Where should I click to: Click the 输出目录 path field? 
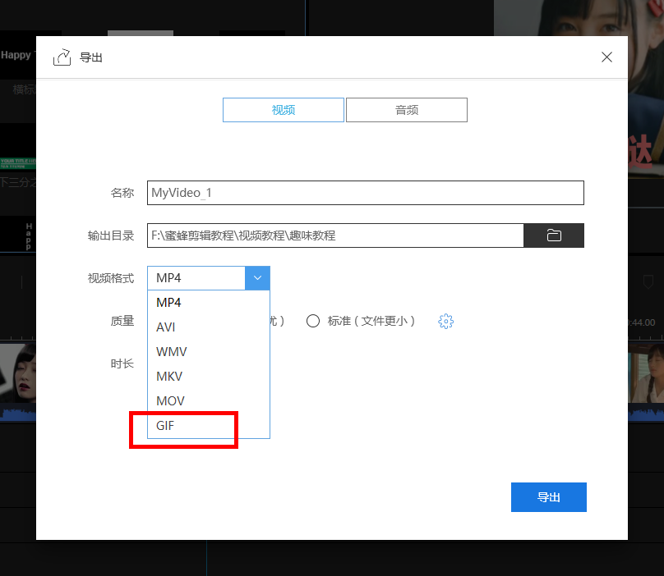tap(335, 235)
